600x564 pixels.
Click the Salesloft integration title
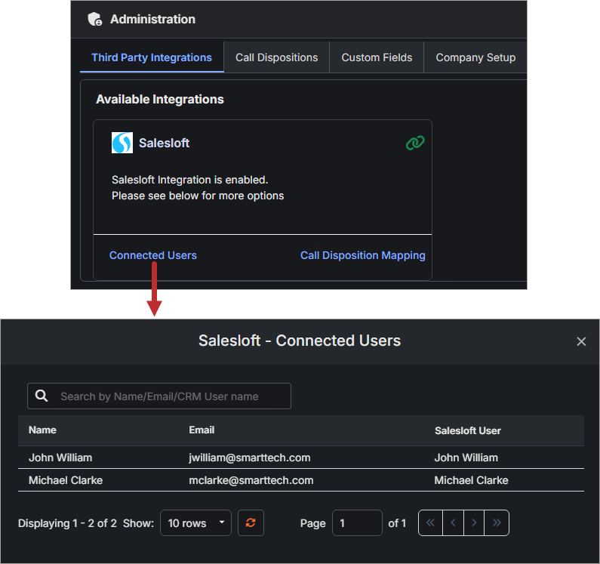(x=165, y=143)
